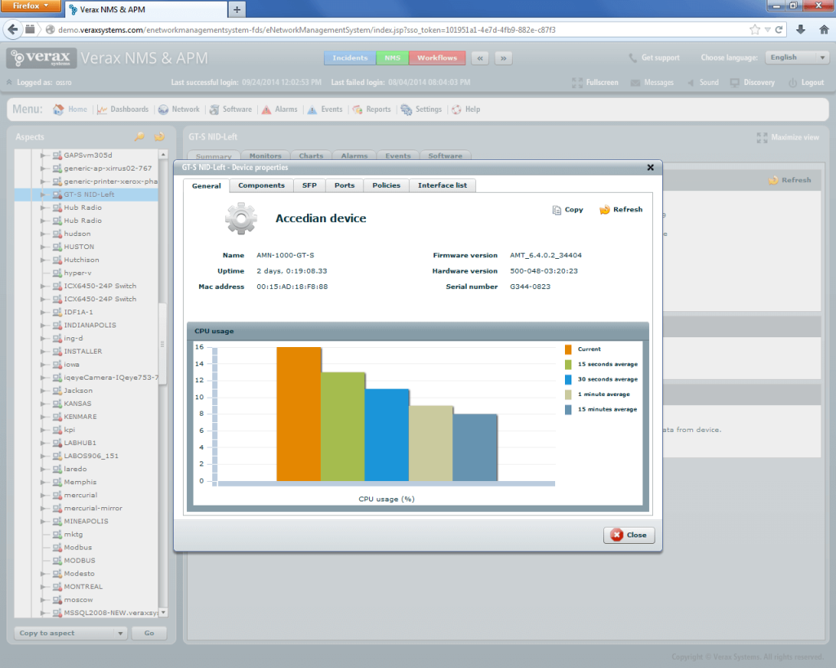Open a new Firefox tab
Viewport: 836px width, 668px height.
[x=237, y=10]
